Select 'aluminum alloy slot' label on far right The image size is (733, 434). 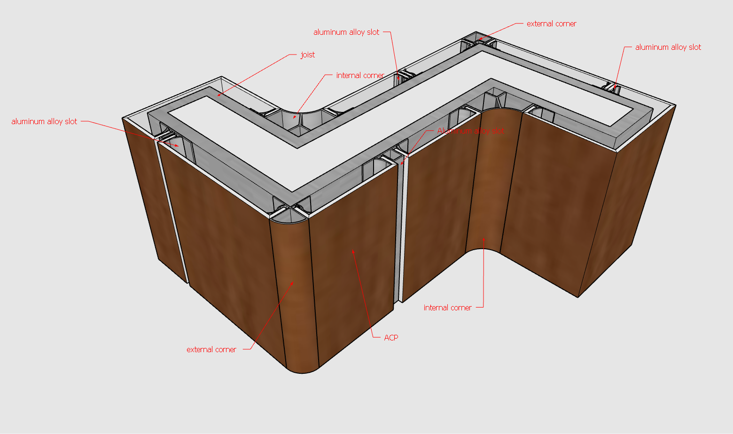click(668, 47)
